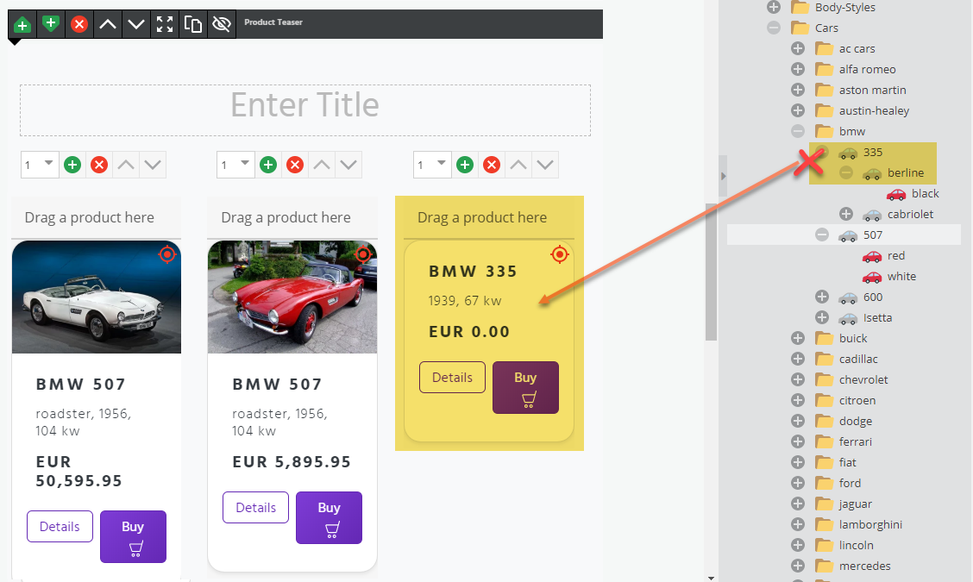Image resolution: width=973 pixels, height=582 pixels.
Task: Select the ferrari folder
Action: tap(855, 441)
